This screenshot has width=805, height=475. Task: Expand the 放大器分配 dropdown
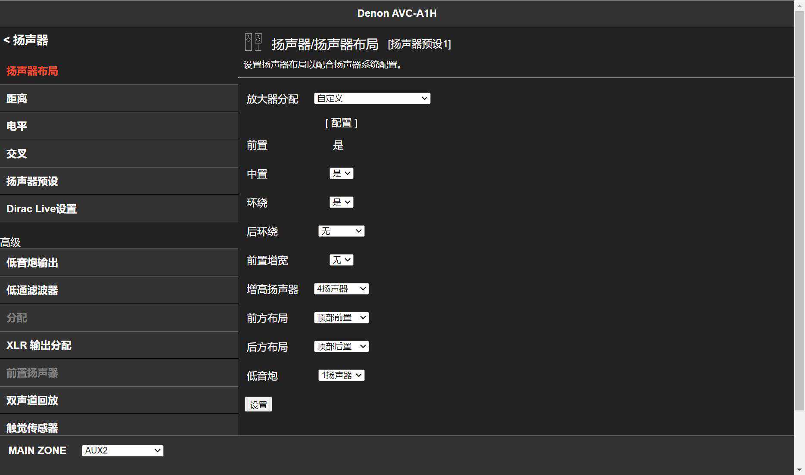372,99
